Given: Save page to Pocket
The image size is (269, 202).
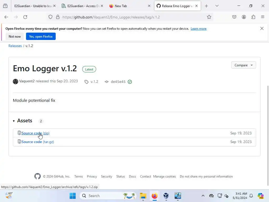Looking at the screenshot, I should pos(234,17).
